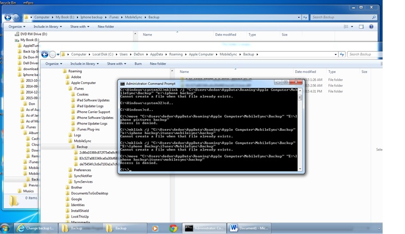Go back in the front Explorer window
The width and height of the screenshot is (405, 234).
coord(45,55)
